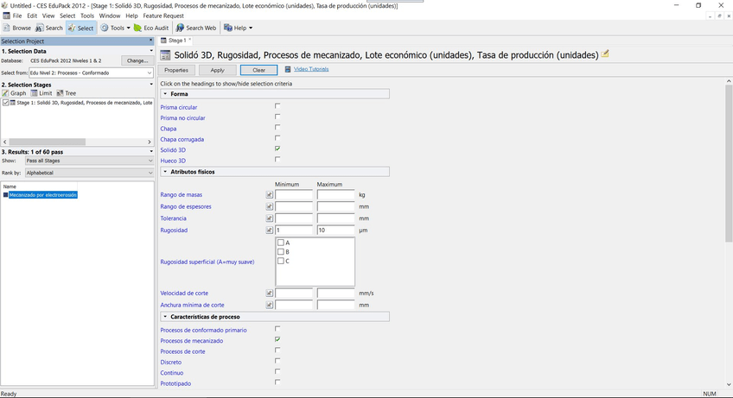This screenshot has width=733, height=398.
Task: Launch the Eco Audit tool
Action: tap(150, 28)
